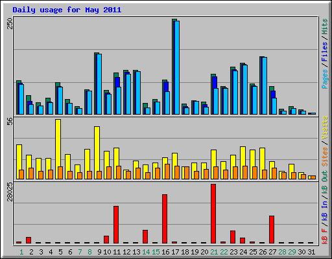Click day label '13' on the x-axis
This screenshot has height=259, width=332.
pyautogui.click(x=136, y=252)
